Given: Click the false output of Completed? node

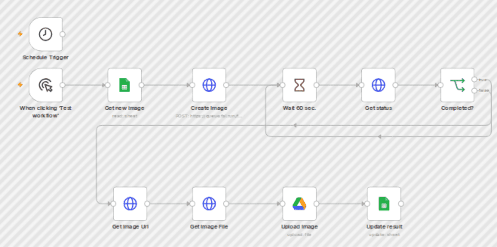Looking at the screenshot, I should pyautogui.click(x=474, y=90).
